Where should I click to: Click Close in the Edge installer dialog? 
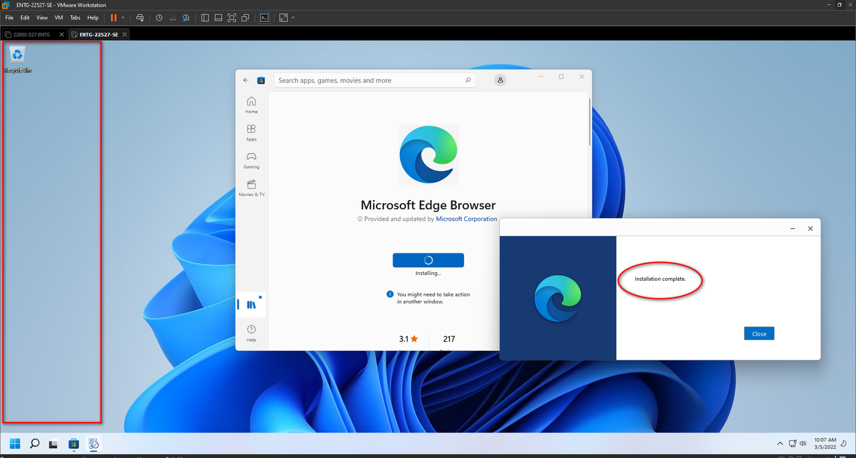pos(759,334)
